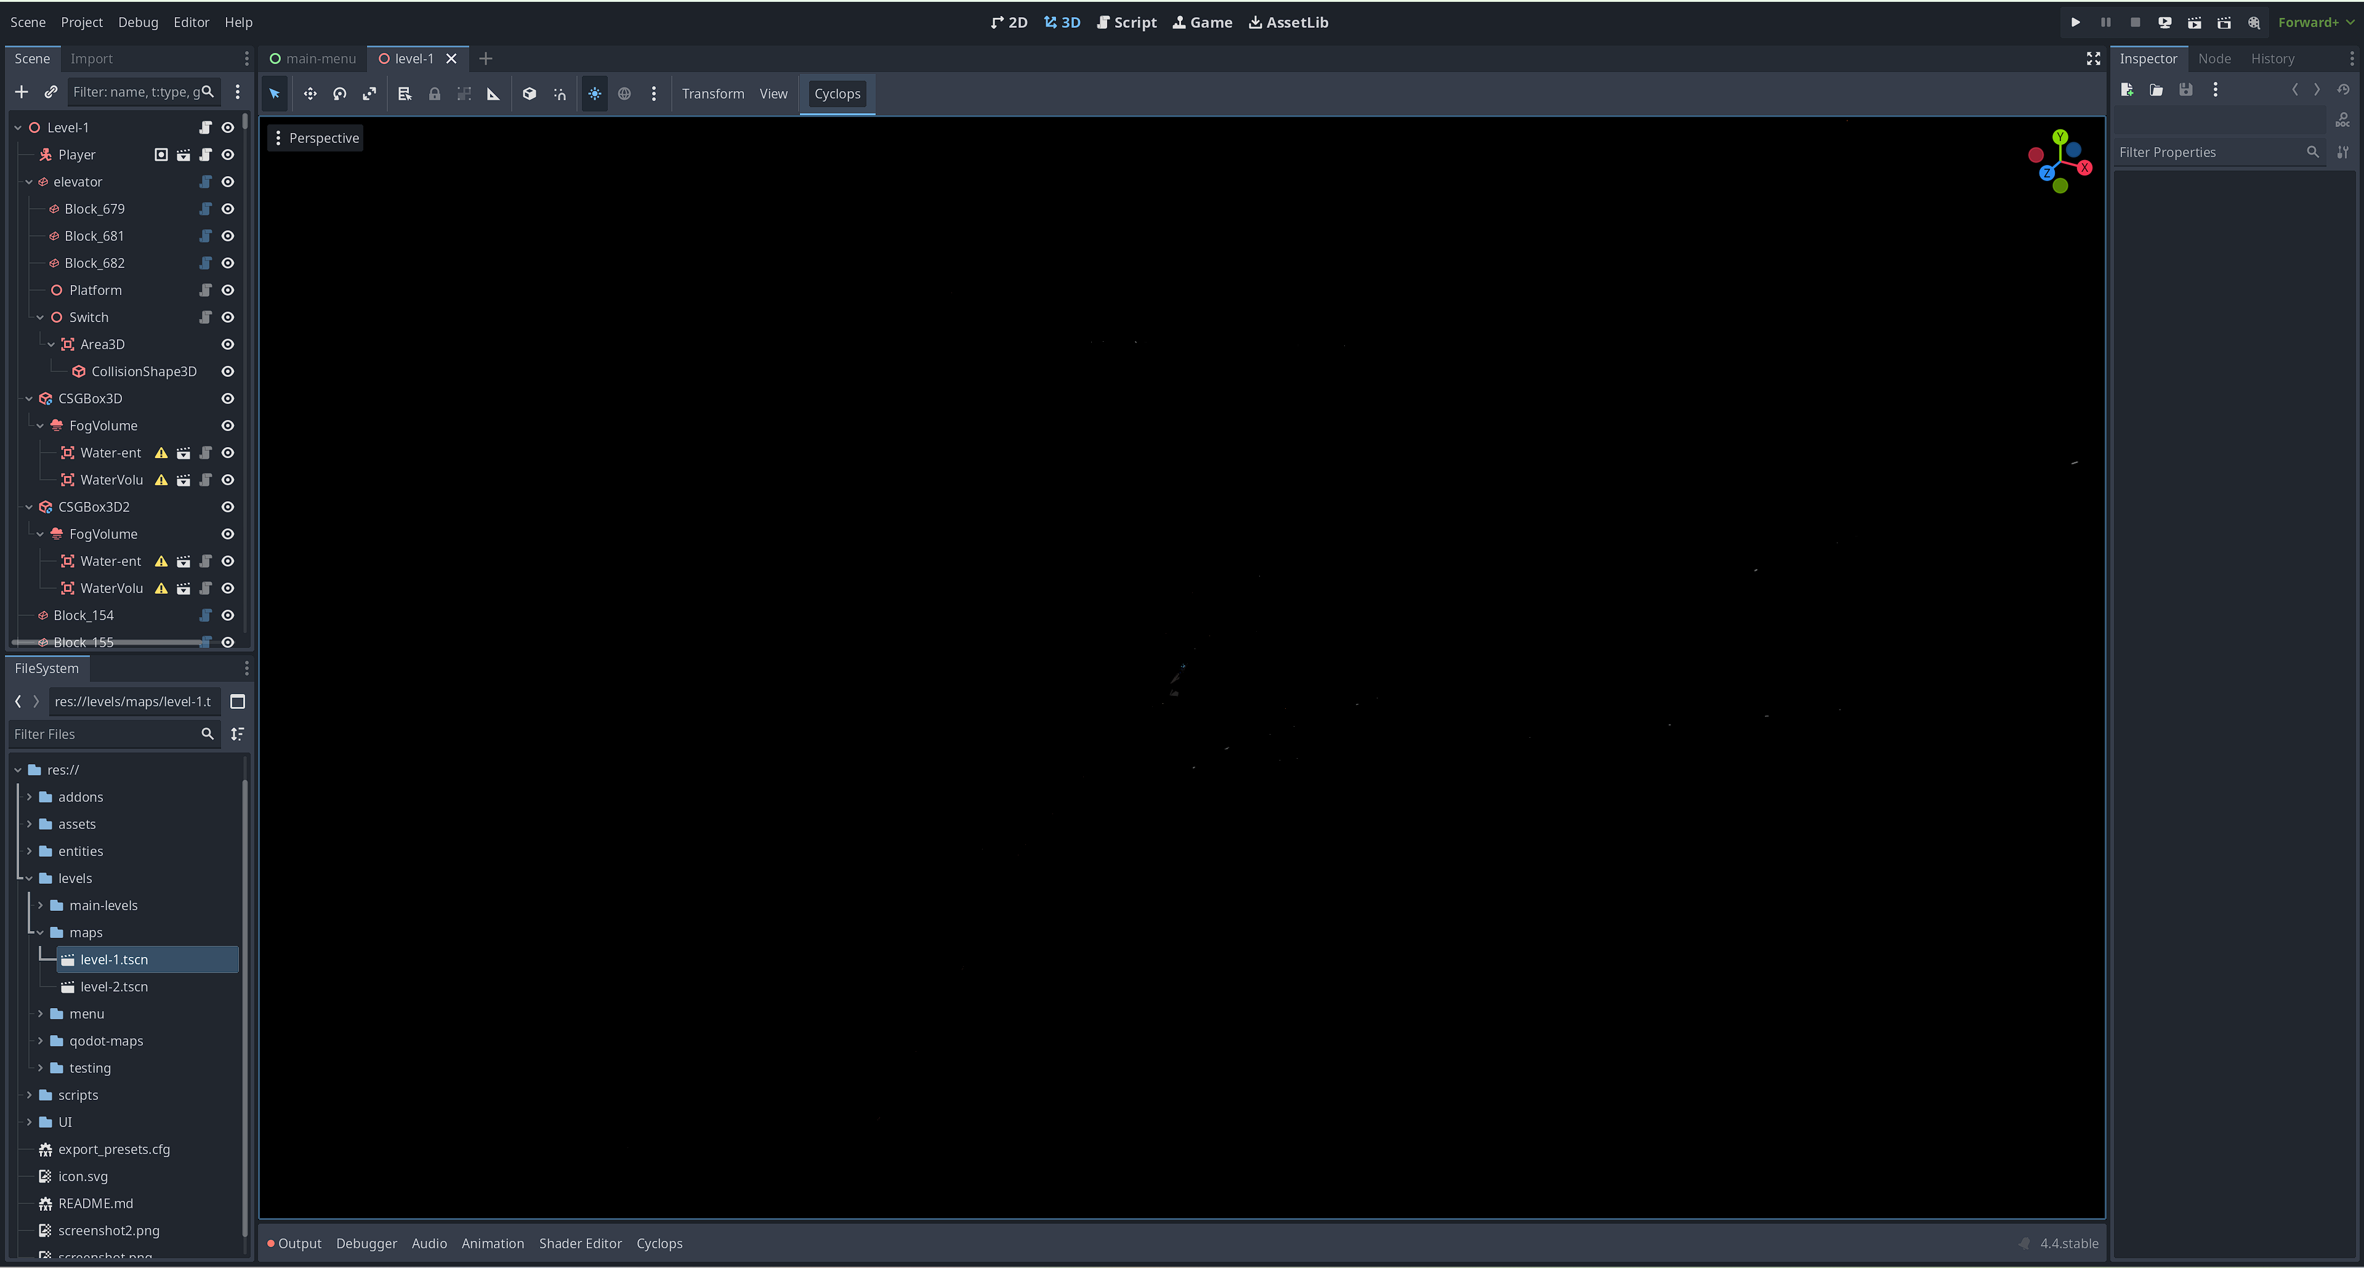Click the Cyclops toolbar button
This screenshot has height=1268, width=2364.
click(837, 94)
